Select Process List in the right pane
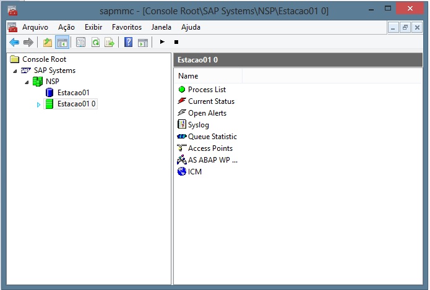 click(x=207, y=90)
